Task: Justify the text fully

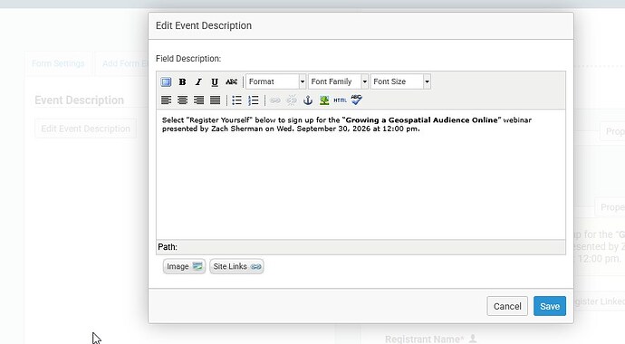Action: pyautogui.click(x=215, y=100)
